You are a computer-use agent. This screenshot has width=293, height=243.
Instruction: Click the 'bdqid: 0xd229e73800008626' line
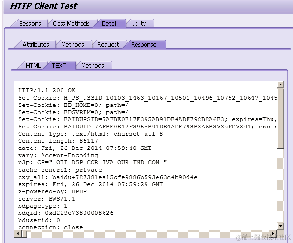[x=66, y=213]
